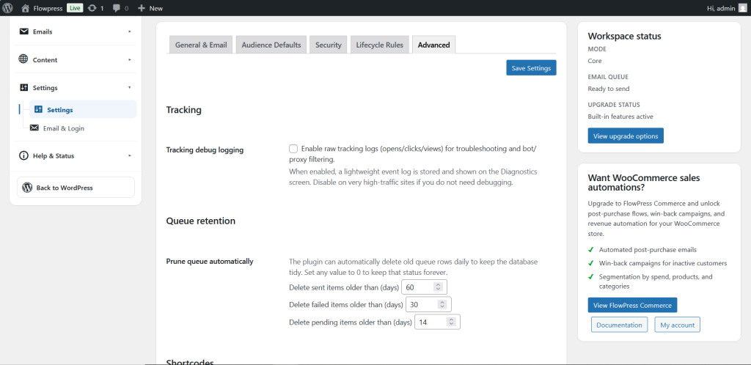Click the WordPress icon in Back to WordPress
Viewport: 751px width, 365px height.
[x=27, y=188]
